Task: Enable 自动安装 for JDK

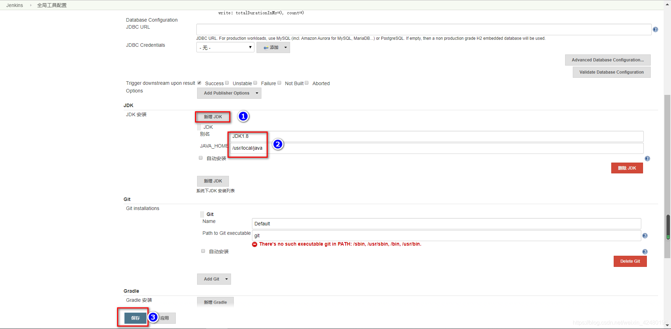Action: tap(201, 158)
